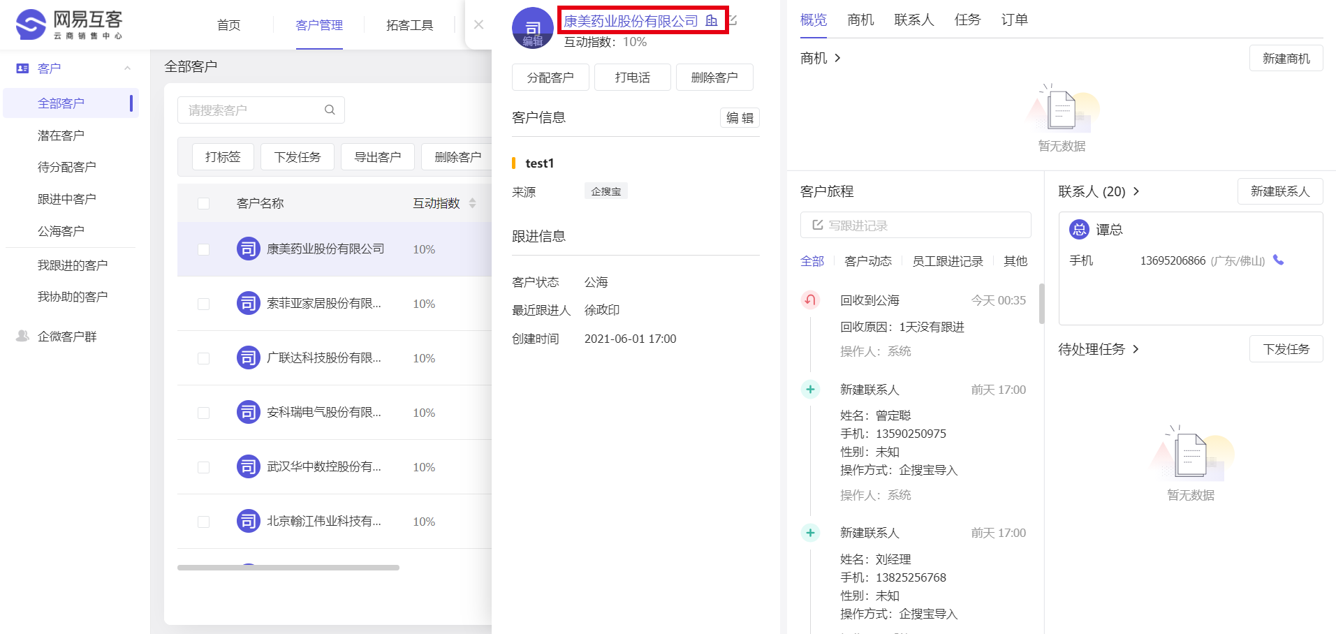The width and height of the screenshot is (1336, 634).
Task: Filter journey by 其他
Action: [x=1015, y=261]
